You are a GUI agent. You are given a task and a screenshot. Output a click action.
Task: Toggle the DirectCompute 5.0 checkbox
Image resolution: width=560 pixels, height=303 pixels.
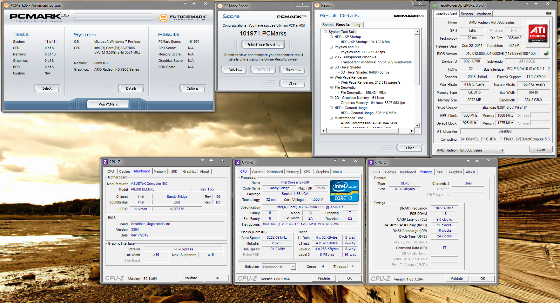pos(518,139)
